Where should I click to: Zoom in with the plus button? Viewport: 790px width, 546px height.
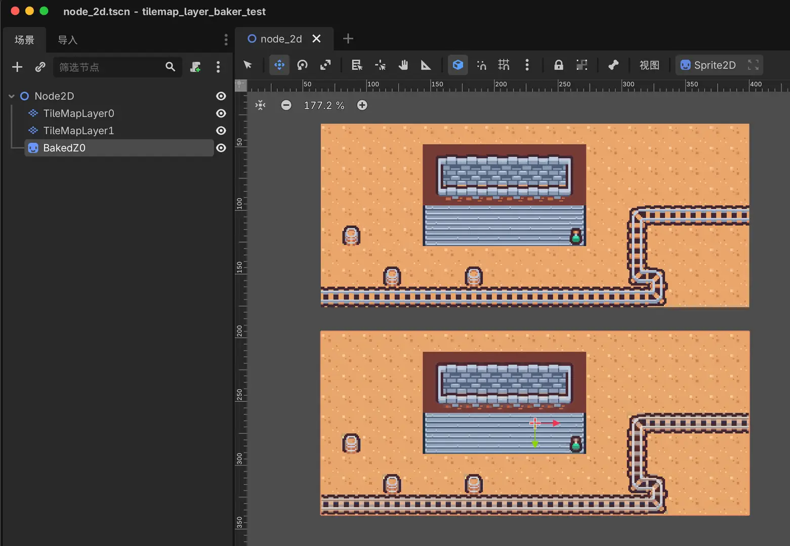[x=362, y=105]
